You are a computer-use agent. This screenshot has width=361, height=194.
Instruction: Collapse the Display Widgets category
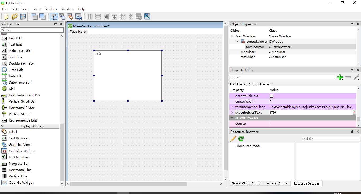2,126
